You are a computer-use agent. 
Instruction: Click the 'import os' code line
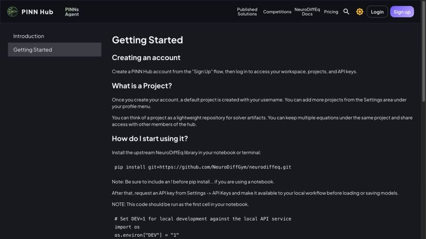point(127,227)
